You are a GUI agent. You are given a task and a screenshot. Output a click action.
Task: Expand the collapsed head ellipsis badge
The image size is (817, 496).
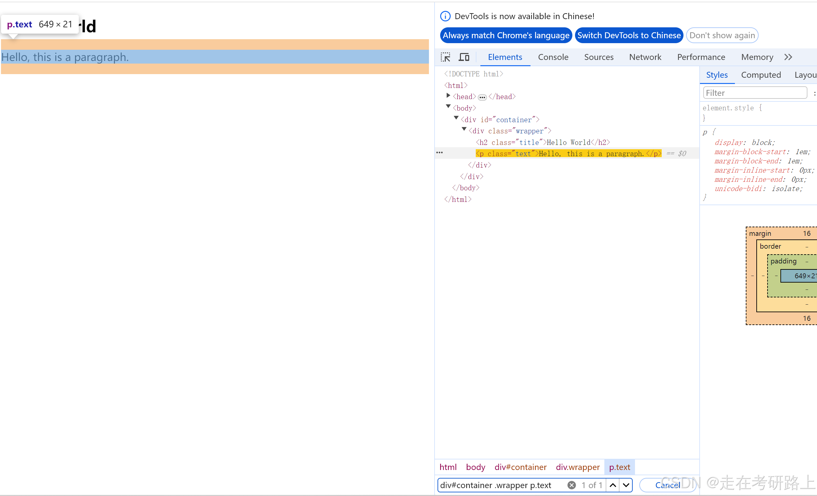[x=482, y=97]
